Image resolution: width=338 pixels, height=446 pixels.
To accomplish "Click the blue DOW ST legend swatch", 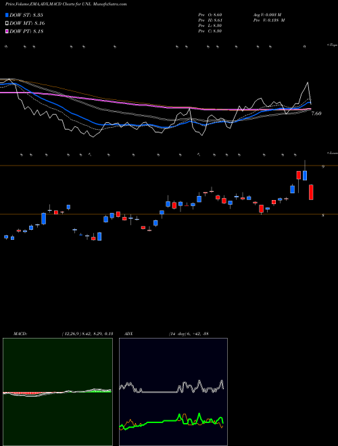I will pyautogui.click(x=7, y=15).
